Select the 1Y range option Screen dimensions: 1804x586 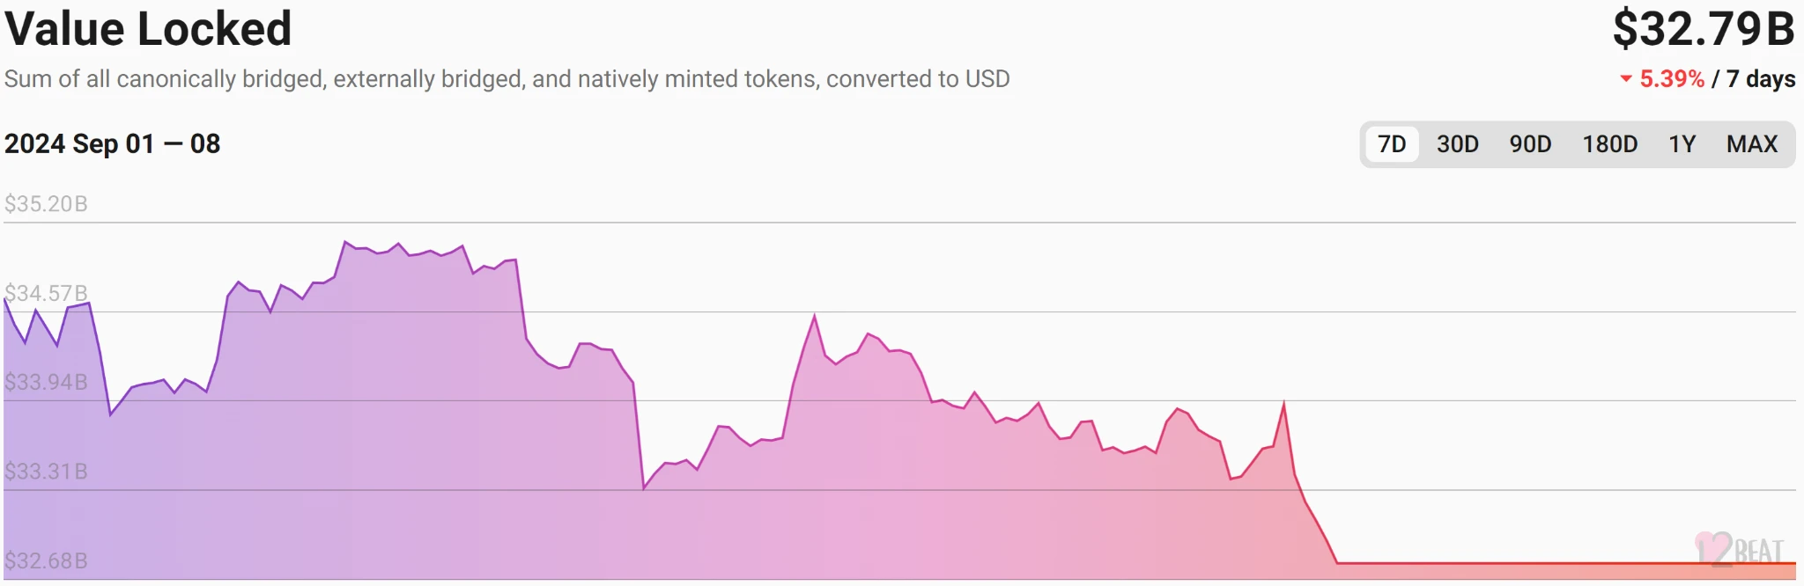[1682, 144]
